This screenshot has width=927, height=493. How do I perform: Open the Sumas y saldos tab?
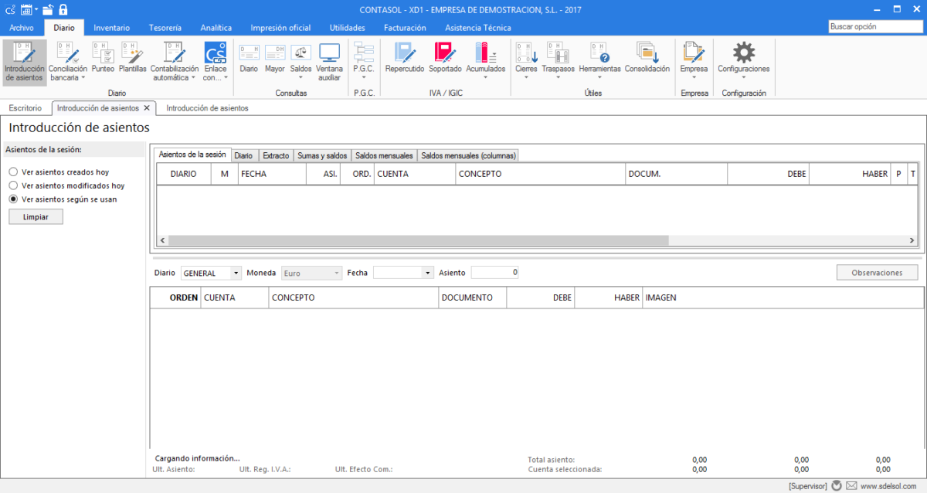[322, 155]
